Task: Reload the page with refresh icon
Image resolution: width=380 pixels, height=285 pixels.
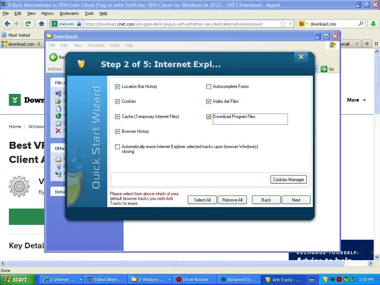Action: tap(28, 24)
